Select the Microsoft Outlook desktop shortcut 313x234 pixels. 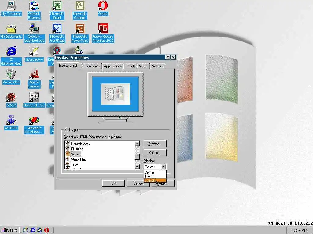click(x=80, y=10)
